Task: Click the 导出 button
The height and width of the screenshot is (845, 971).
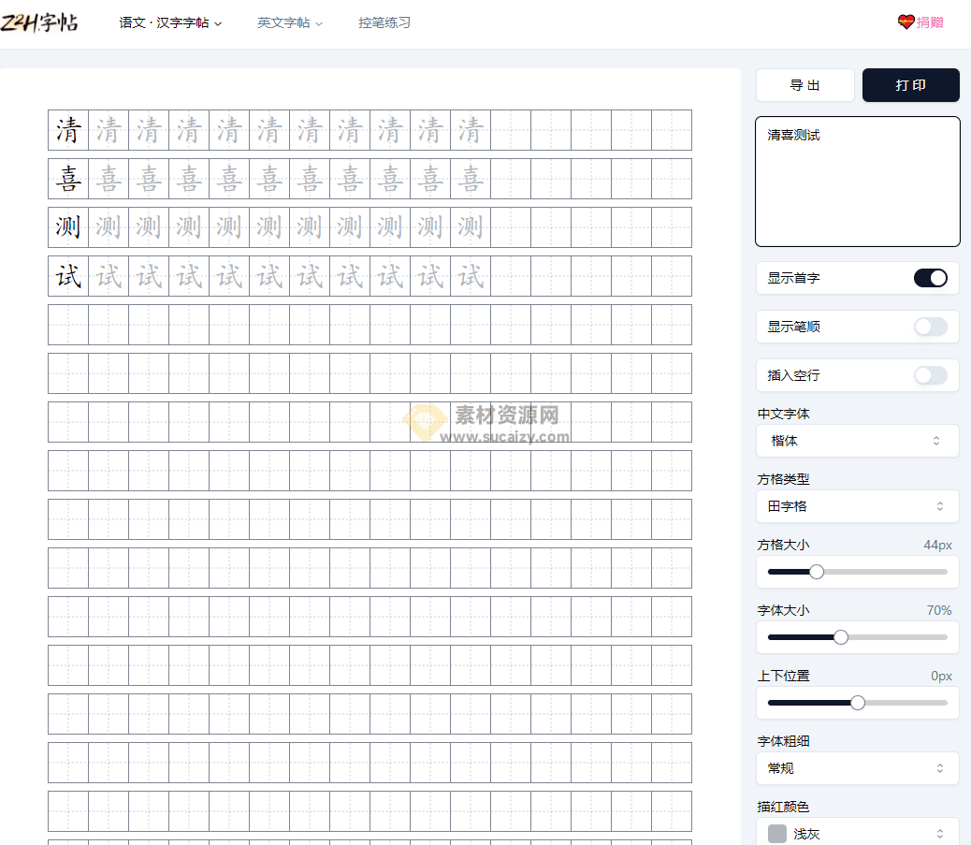Action: (x=805, y=85)
